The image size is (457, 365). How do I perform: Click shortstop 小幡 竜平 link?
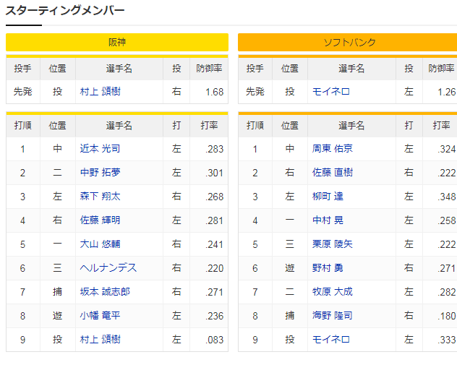pos(100,316)
